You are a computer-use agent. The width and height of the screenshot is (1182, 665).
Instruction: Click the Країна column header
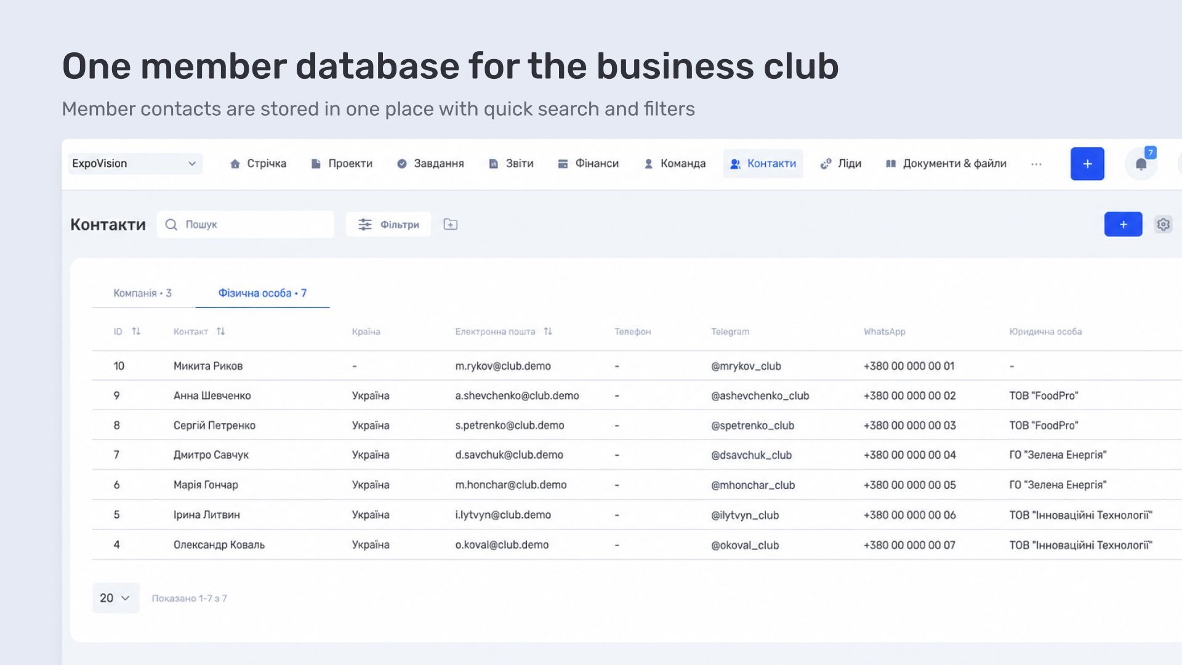pyautogui.click(x=366, y=332)
